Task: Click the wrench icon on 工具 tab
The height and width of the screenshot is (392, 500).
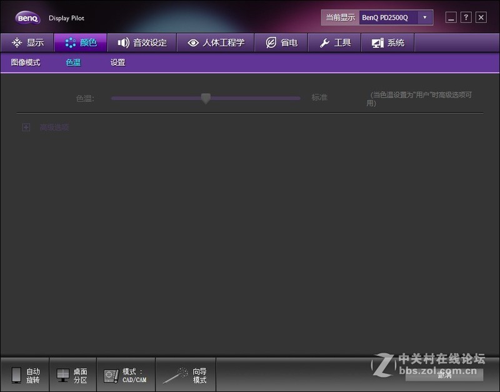Action: pos(327,43)
